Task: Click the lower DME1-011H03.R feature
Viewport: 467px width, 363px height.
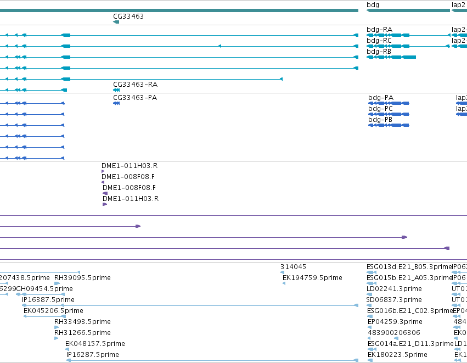Action: point(105,204)
